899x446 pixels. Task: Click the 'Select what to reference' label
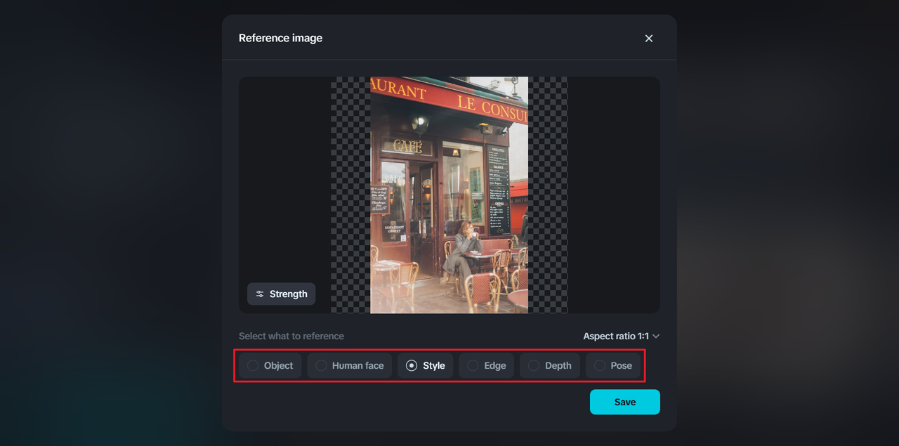pos(291,336)
